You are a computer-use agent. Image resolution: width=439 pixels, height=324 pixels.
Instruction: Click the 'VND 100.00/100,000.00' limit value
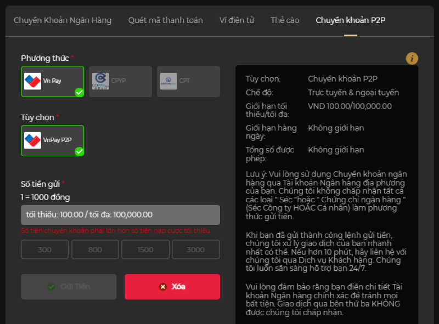tap(350, 106)
